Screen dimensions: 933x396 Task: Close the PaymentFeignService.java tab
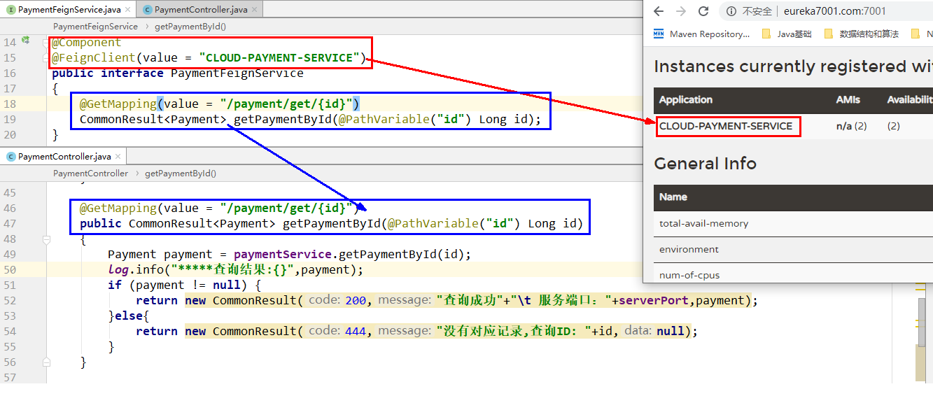tap(128, 10)
